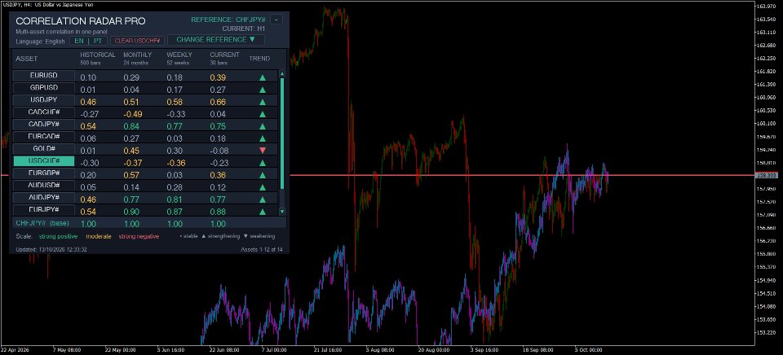This screenshot has height=355, width=783.
Task: Click the 'Assets 1-12 of 14' indicator
Action: (x=262, y=249)
